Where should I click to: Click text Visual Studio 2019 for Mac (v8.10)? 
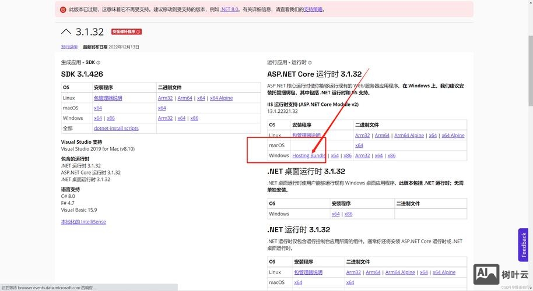pos(98,149)
